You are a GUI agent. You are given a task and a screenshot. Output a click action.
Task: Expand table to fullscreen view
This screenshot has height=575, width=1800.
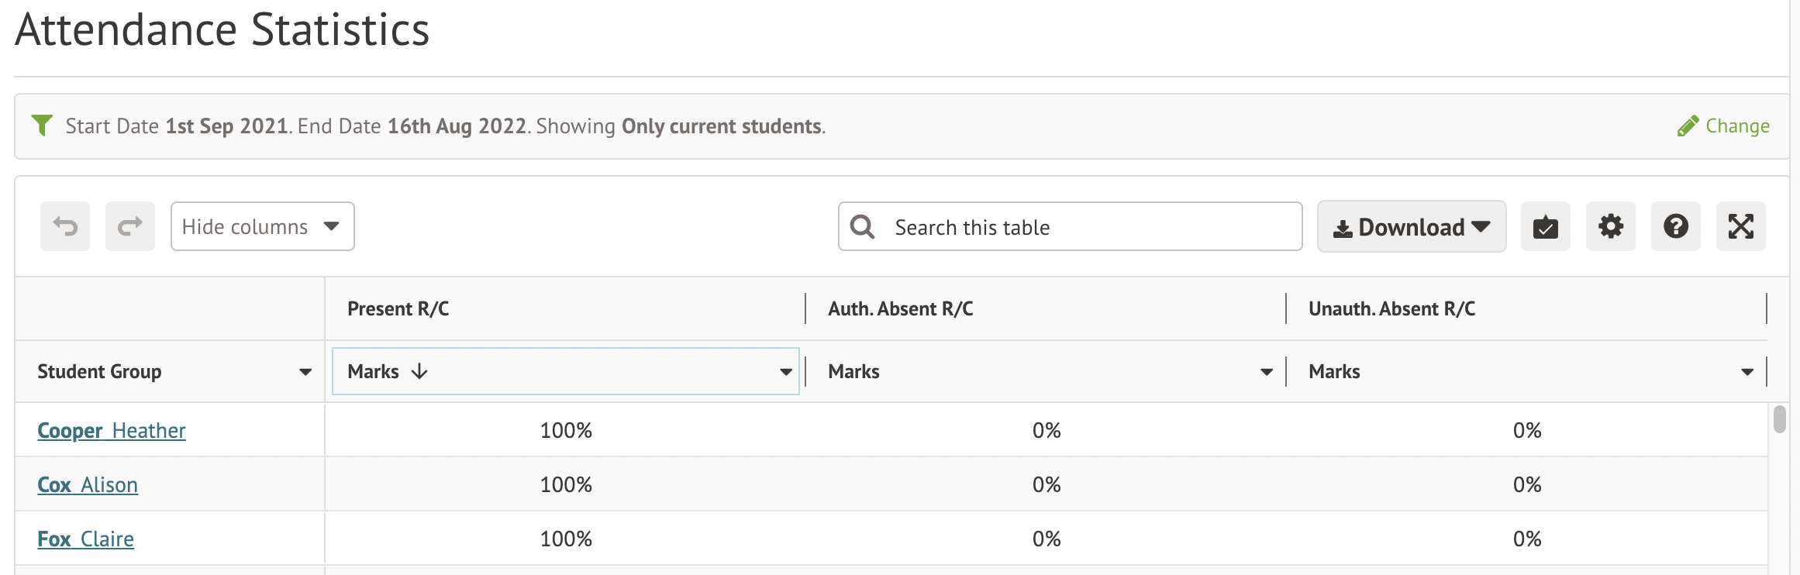tap(1740, 226)
